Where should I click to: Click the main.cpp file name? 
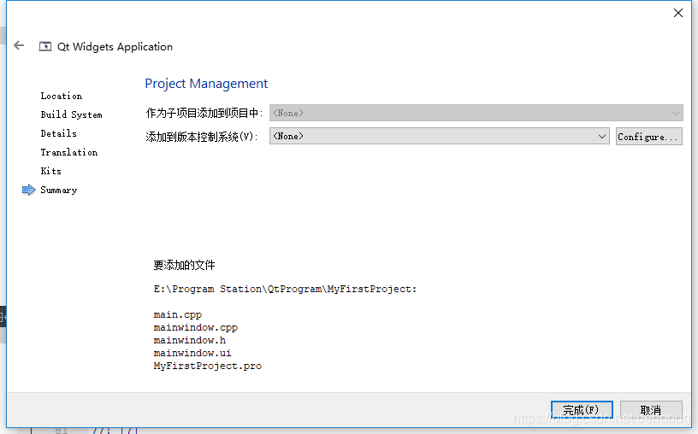(178, 315)
